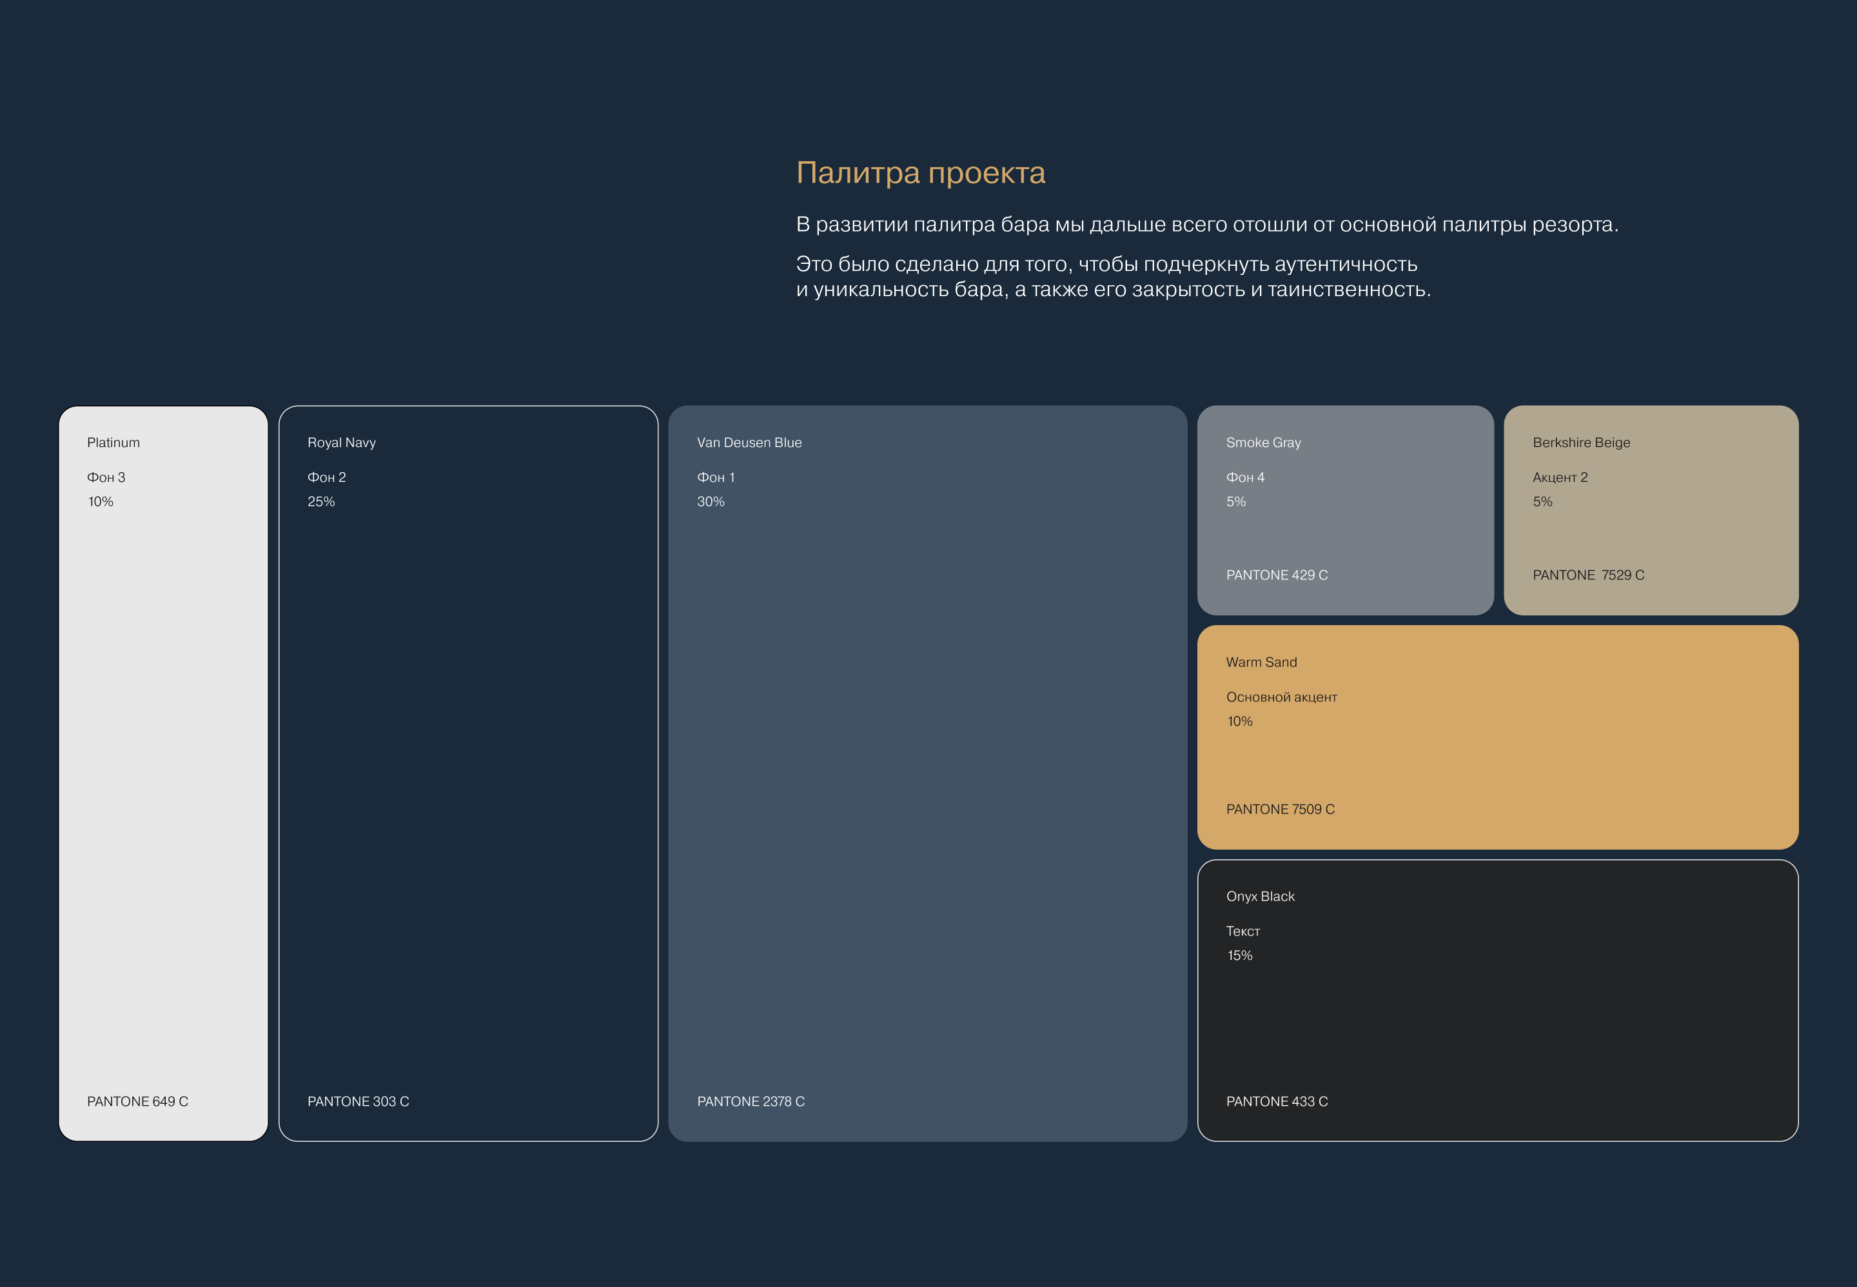The width and height of the screenshot is (1857, 1287).
Task: Click the 'Текст' label in Onyx Black
Action: point(1242,930)
